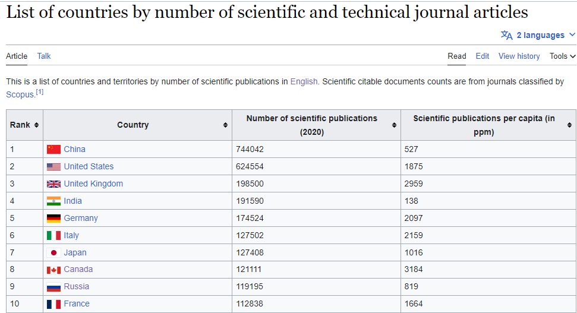Click United Kingdom per capita value 2959
The height and width of the screenshot is (313, 577).
click(x=414, y=184)
